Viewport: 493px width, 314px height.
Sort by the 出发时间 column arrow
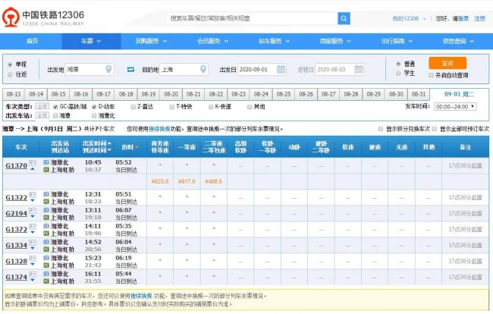(x=109, y=143)
